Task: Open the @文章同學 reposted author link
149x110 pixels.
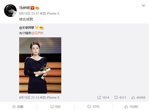Action: (27, 28)
